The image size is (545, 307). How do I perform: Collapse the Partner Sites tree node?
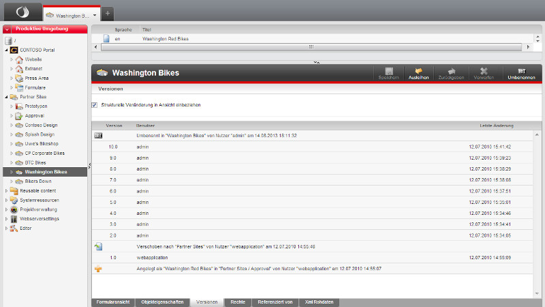[x=6, y=98]
